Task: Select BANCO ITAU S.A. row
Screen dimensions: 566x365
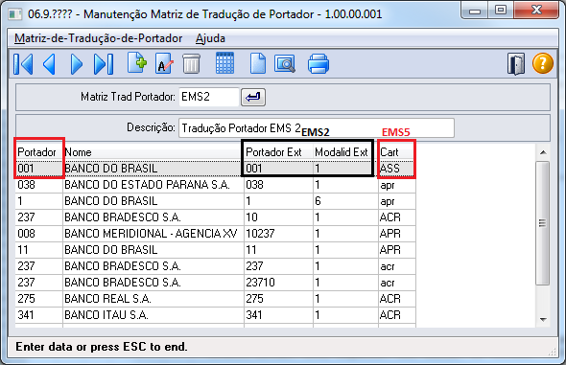Action: 216,315
